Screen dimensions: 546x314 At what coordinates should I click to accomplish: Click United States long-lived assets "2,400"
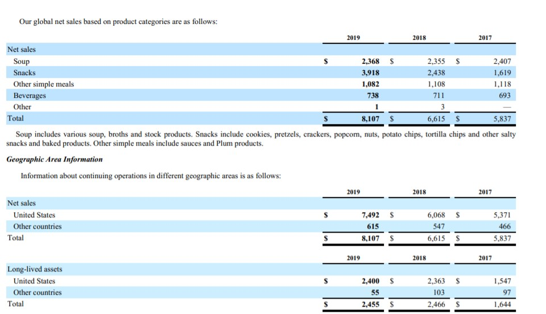tap(370, 281)
